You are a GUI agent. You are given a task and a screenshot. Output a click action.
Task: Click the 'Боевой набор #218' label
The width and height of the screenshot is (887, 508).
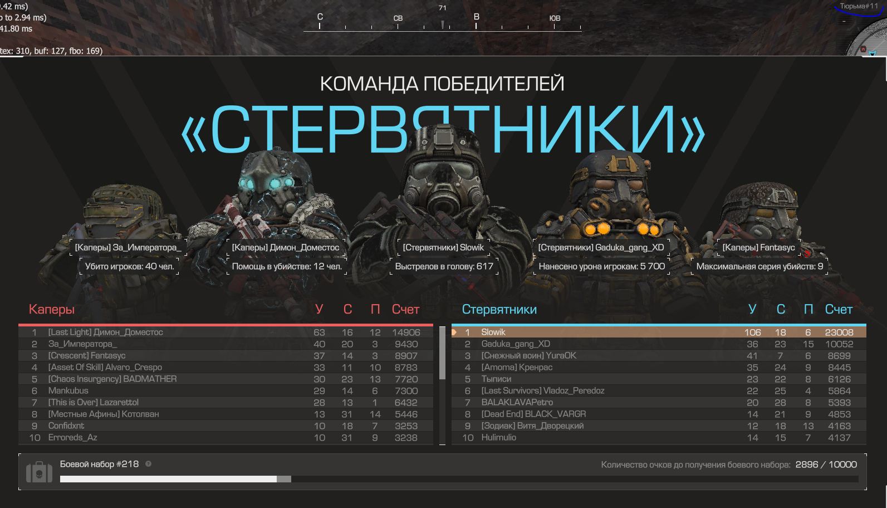pyautogui.click(x=99, y=464)
